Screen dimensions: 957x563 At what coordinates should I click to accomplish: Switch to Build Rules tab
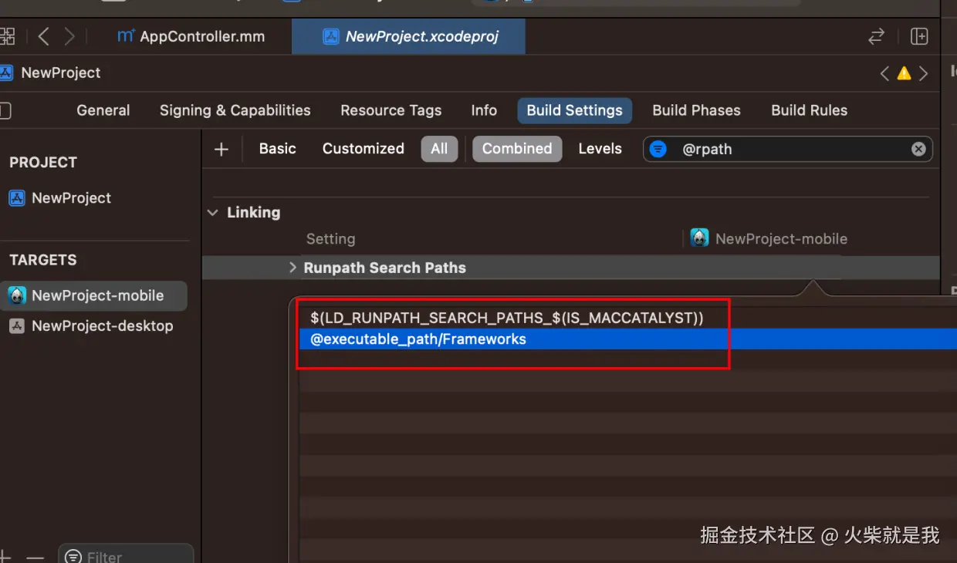[x=810, y=110]
